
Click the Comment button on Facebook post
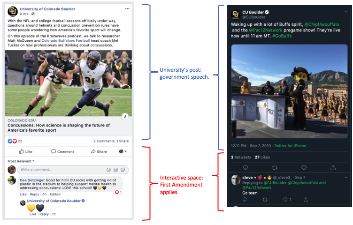pyautogui.click(x=62, y=151)
